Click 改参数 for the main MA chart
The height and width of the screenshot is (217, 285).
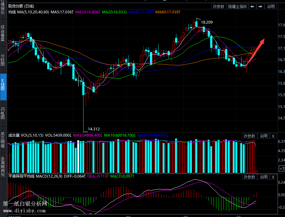[x=219, y=7]
